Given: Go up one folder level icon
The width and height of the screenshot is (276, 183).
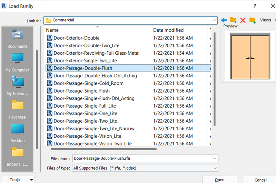Looking at the screenshot, I should click(233, 20).
